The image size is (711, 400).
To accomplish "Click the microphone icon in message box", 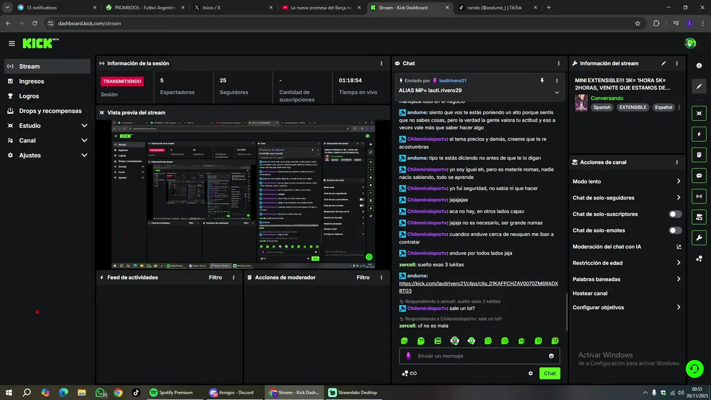I will pos(408,356).
